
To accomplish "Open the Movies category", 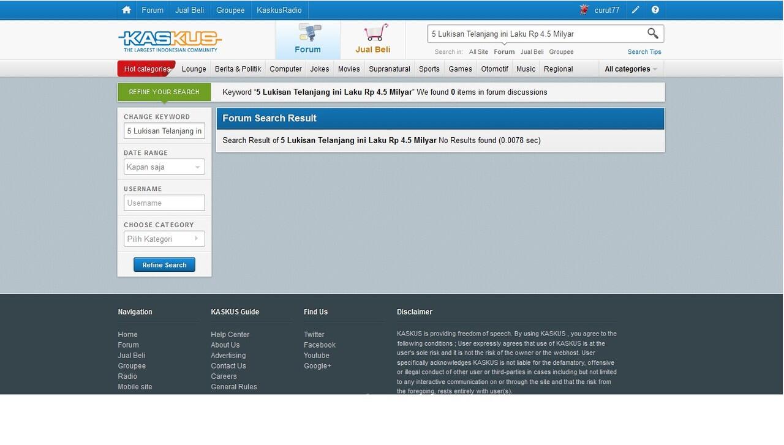I will click(349, 69).
